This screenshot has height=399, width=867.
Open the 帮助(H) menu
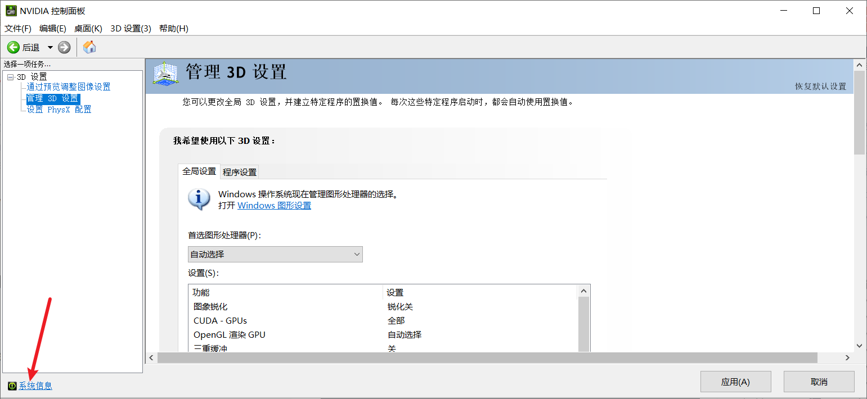point(173,28)
